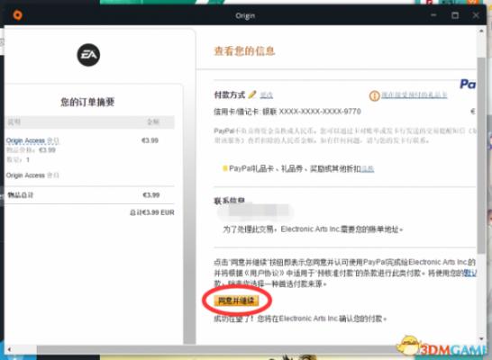Click the blue link at end of agreement text
The height and width of the screenshot is (360, 492).
click(470, 274)
